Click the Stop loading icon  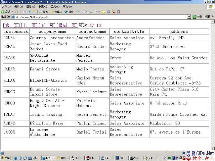25,12
